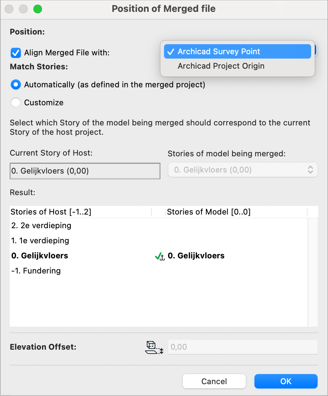Click the Cancel button
Viewport: 328px width, 396px height.
coord(214,381)
